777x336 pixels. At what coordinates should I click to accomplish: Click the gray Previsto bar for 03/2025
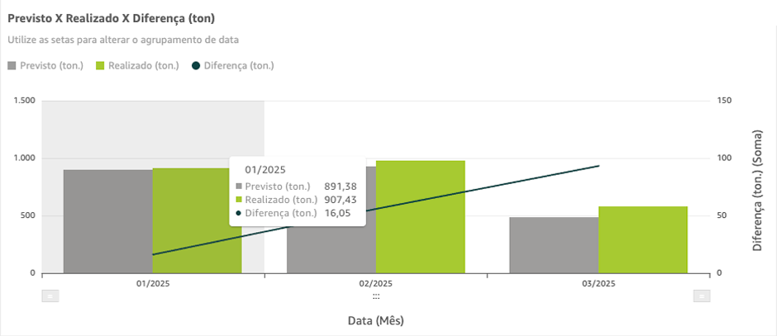pyautogui.click(x=553, y=244)
